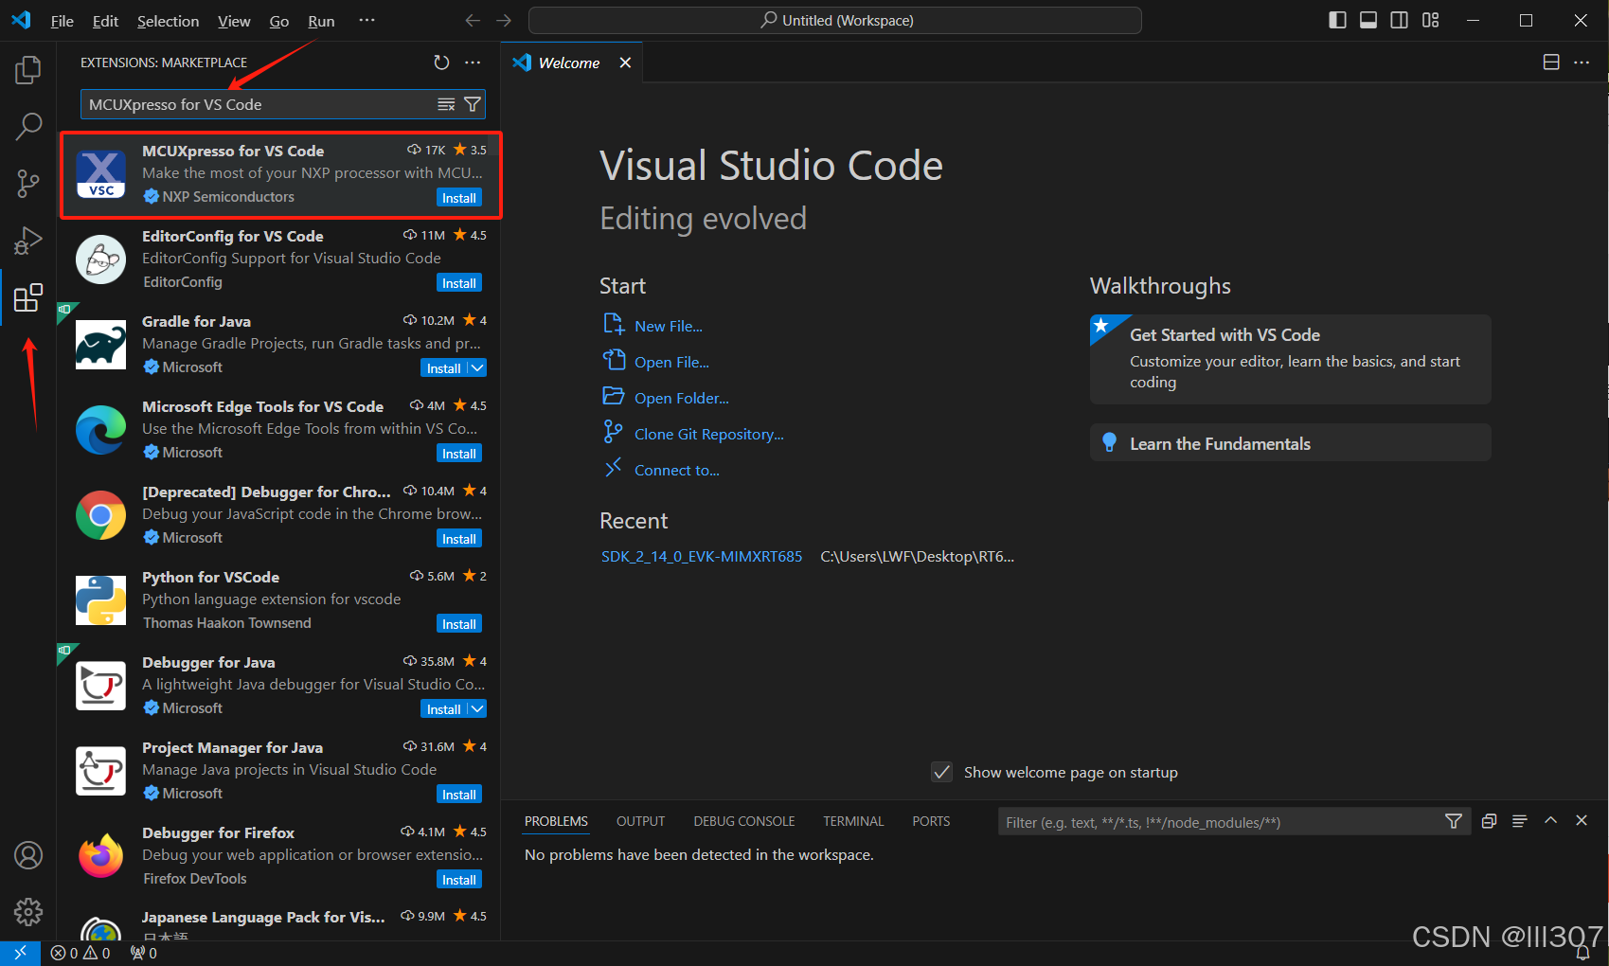This screenshot has height=966, width=1609.
Task: Open Extensions panel more actions menu
Action: click(x=473, y=63)
